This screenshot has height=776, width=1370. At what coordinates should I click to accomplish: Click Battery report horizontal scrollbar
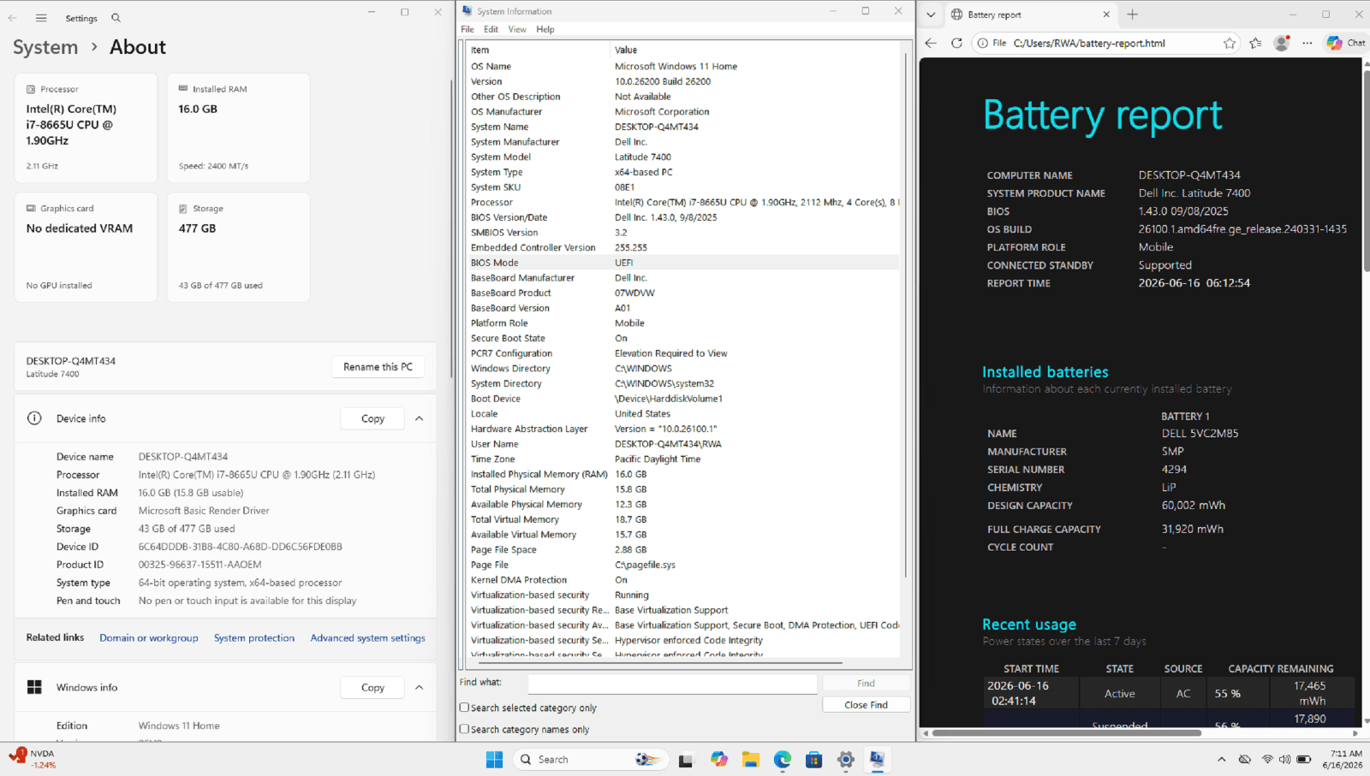point(1067,733)
